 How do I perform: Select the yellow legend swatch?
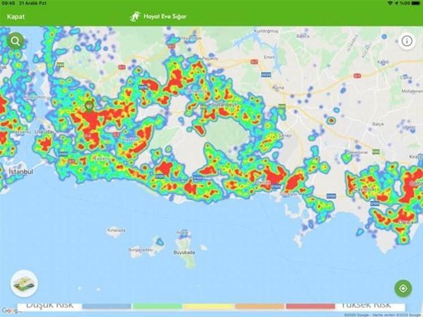point(209,306)
